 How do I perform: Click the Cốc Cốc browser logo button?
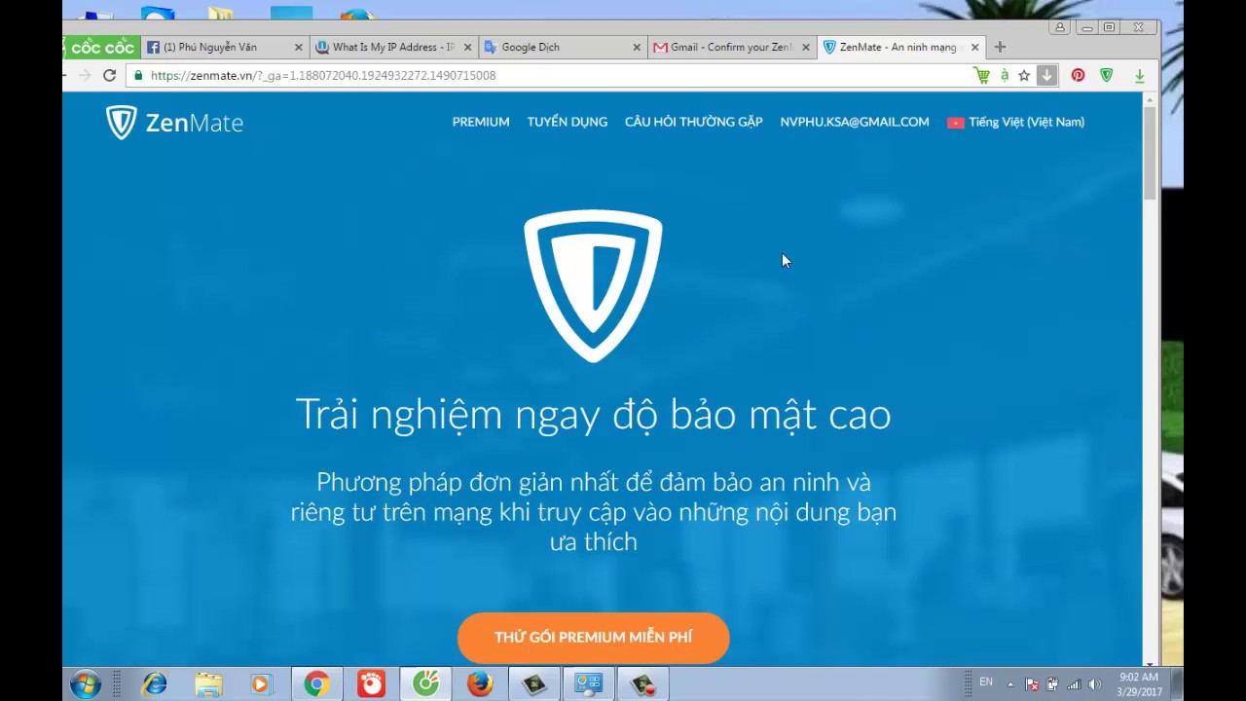pyautogui.click(x=101, y=47)
